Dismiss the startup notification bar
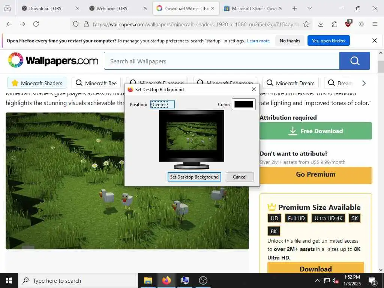This screenshot has width=384, height=288. coord(375,40)
